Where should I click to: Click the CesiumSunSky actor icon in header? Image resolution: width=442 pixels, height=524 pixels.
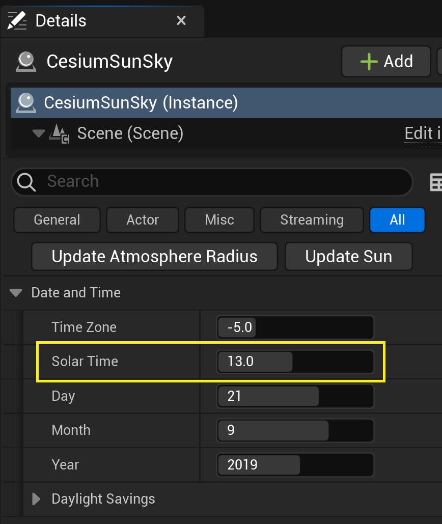[26, 62]
